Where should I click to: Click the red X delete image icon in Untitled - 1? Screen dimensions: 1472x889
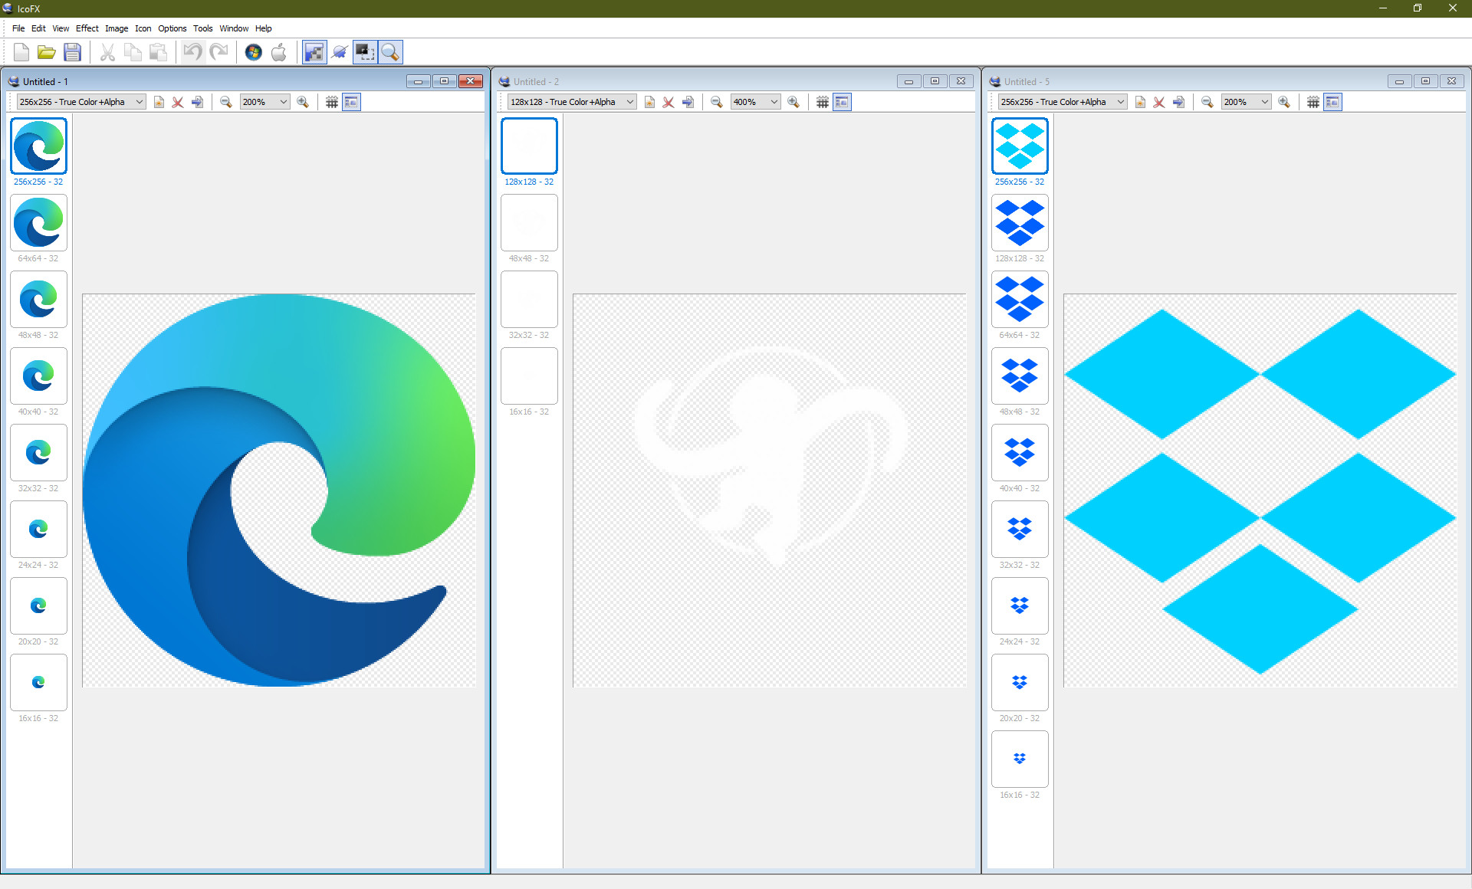point(178,102)
